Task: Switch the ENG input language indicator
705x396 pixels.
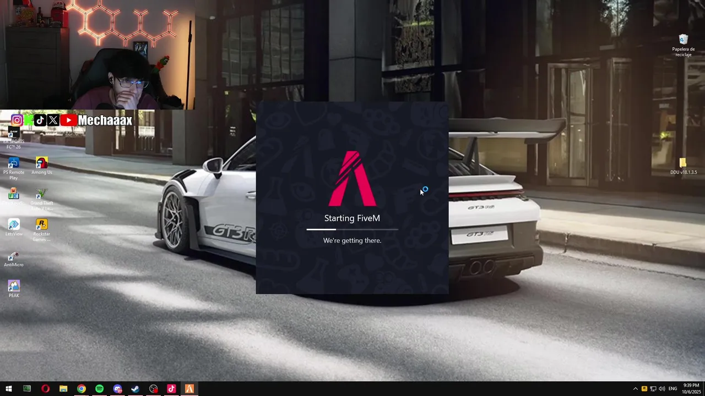Action: tap(673, 389)
